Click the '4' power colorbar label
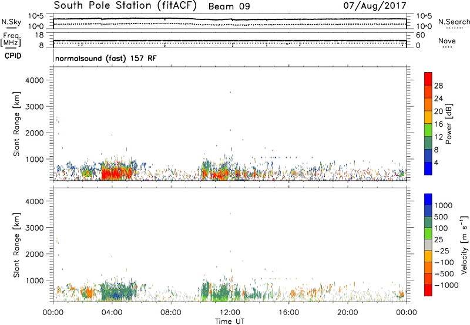Image resolution: width=470 pixels, height=325 pixels. [436, 162]
